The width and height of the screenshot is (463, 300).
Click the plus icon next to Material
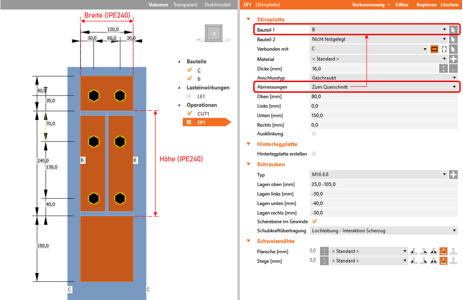pos(454,59)
